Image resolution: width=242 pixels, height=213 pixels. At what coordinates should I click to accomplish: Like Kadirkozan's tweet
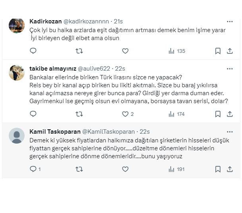click(x=125, y=51)
